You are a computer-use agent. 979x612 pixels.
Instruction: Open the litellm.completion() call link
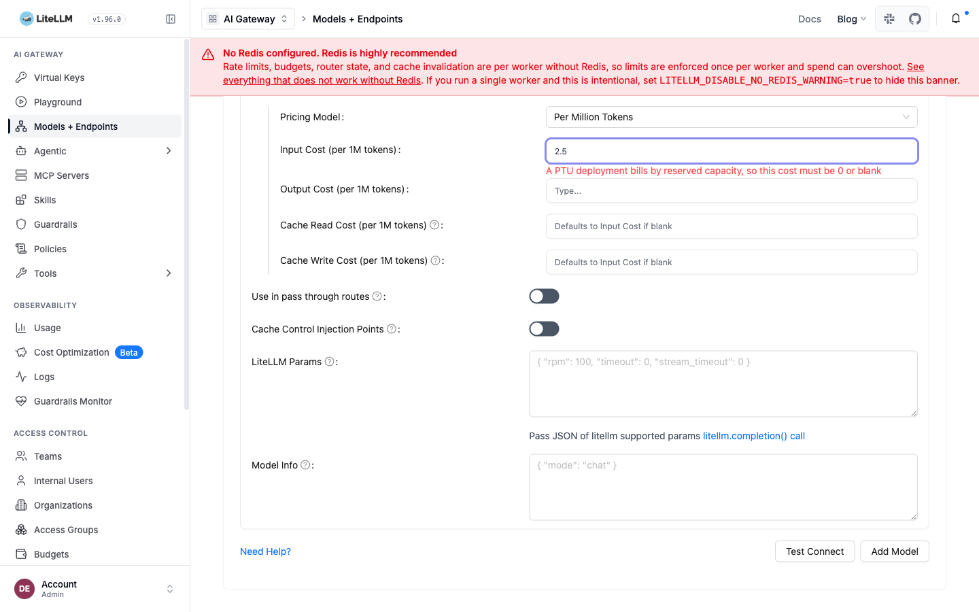coord(754,436)
